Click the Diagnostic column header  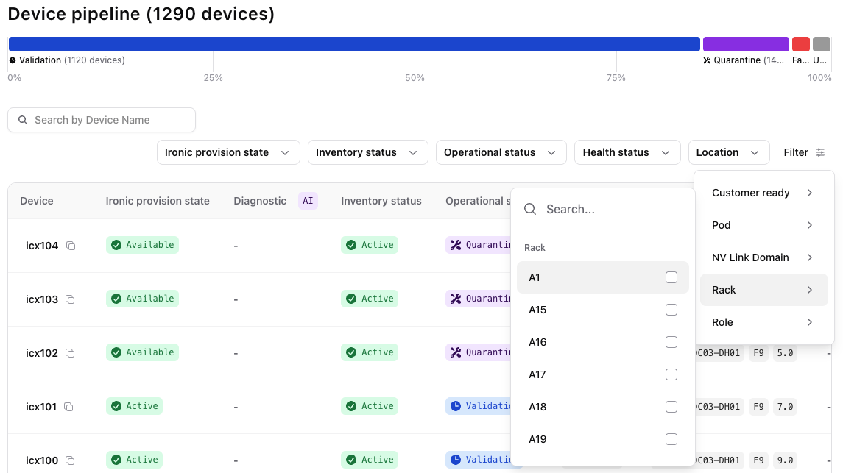260,201
